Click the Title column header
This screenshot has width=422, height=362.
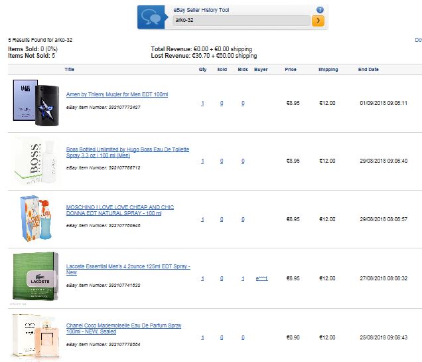[69, 69]
